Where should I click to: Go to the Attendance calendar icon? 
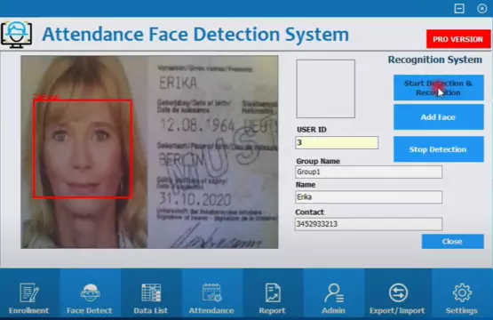coord(211,292)
